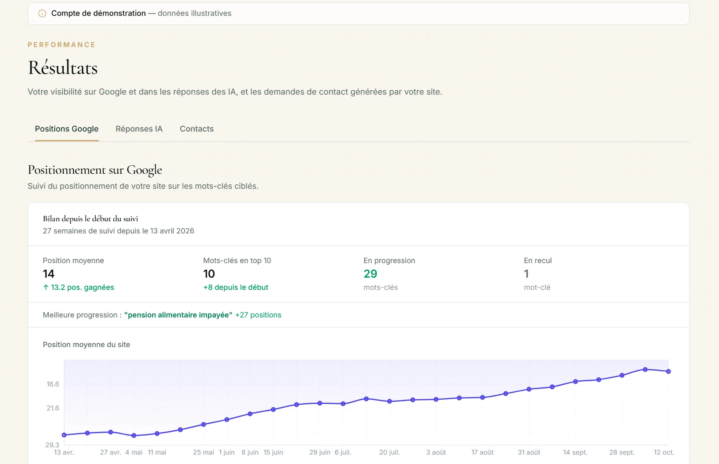The width and height of the screenshot is (719, 464).
Task: Click the Position moyenne value 14
Action: pos(49,274)
